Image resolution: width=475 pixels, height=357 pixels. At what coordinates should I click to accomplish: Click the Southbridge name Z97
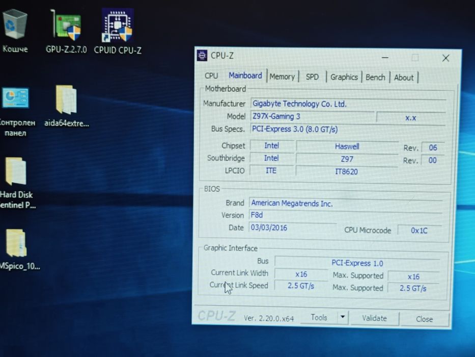347,159
